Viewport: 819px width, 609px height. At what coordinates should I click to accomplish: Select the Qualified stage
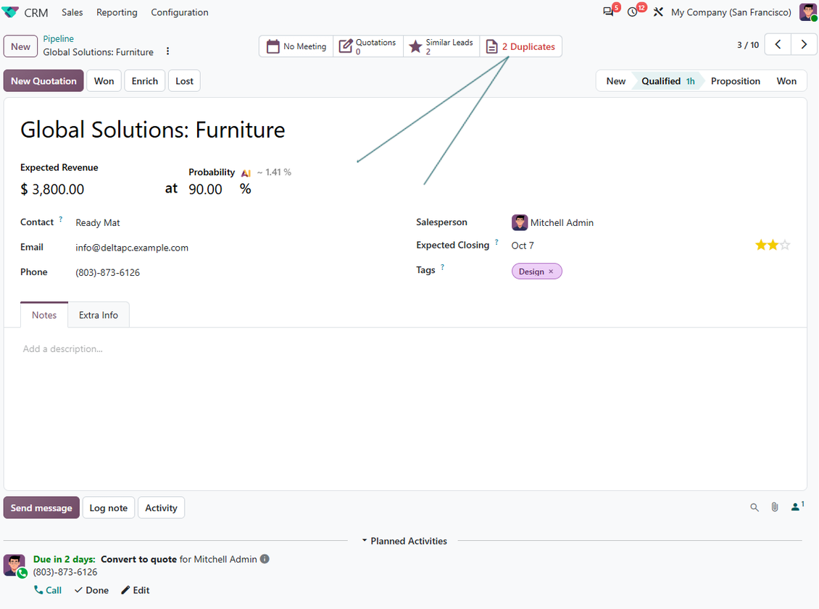(x=668, y=81)
